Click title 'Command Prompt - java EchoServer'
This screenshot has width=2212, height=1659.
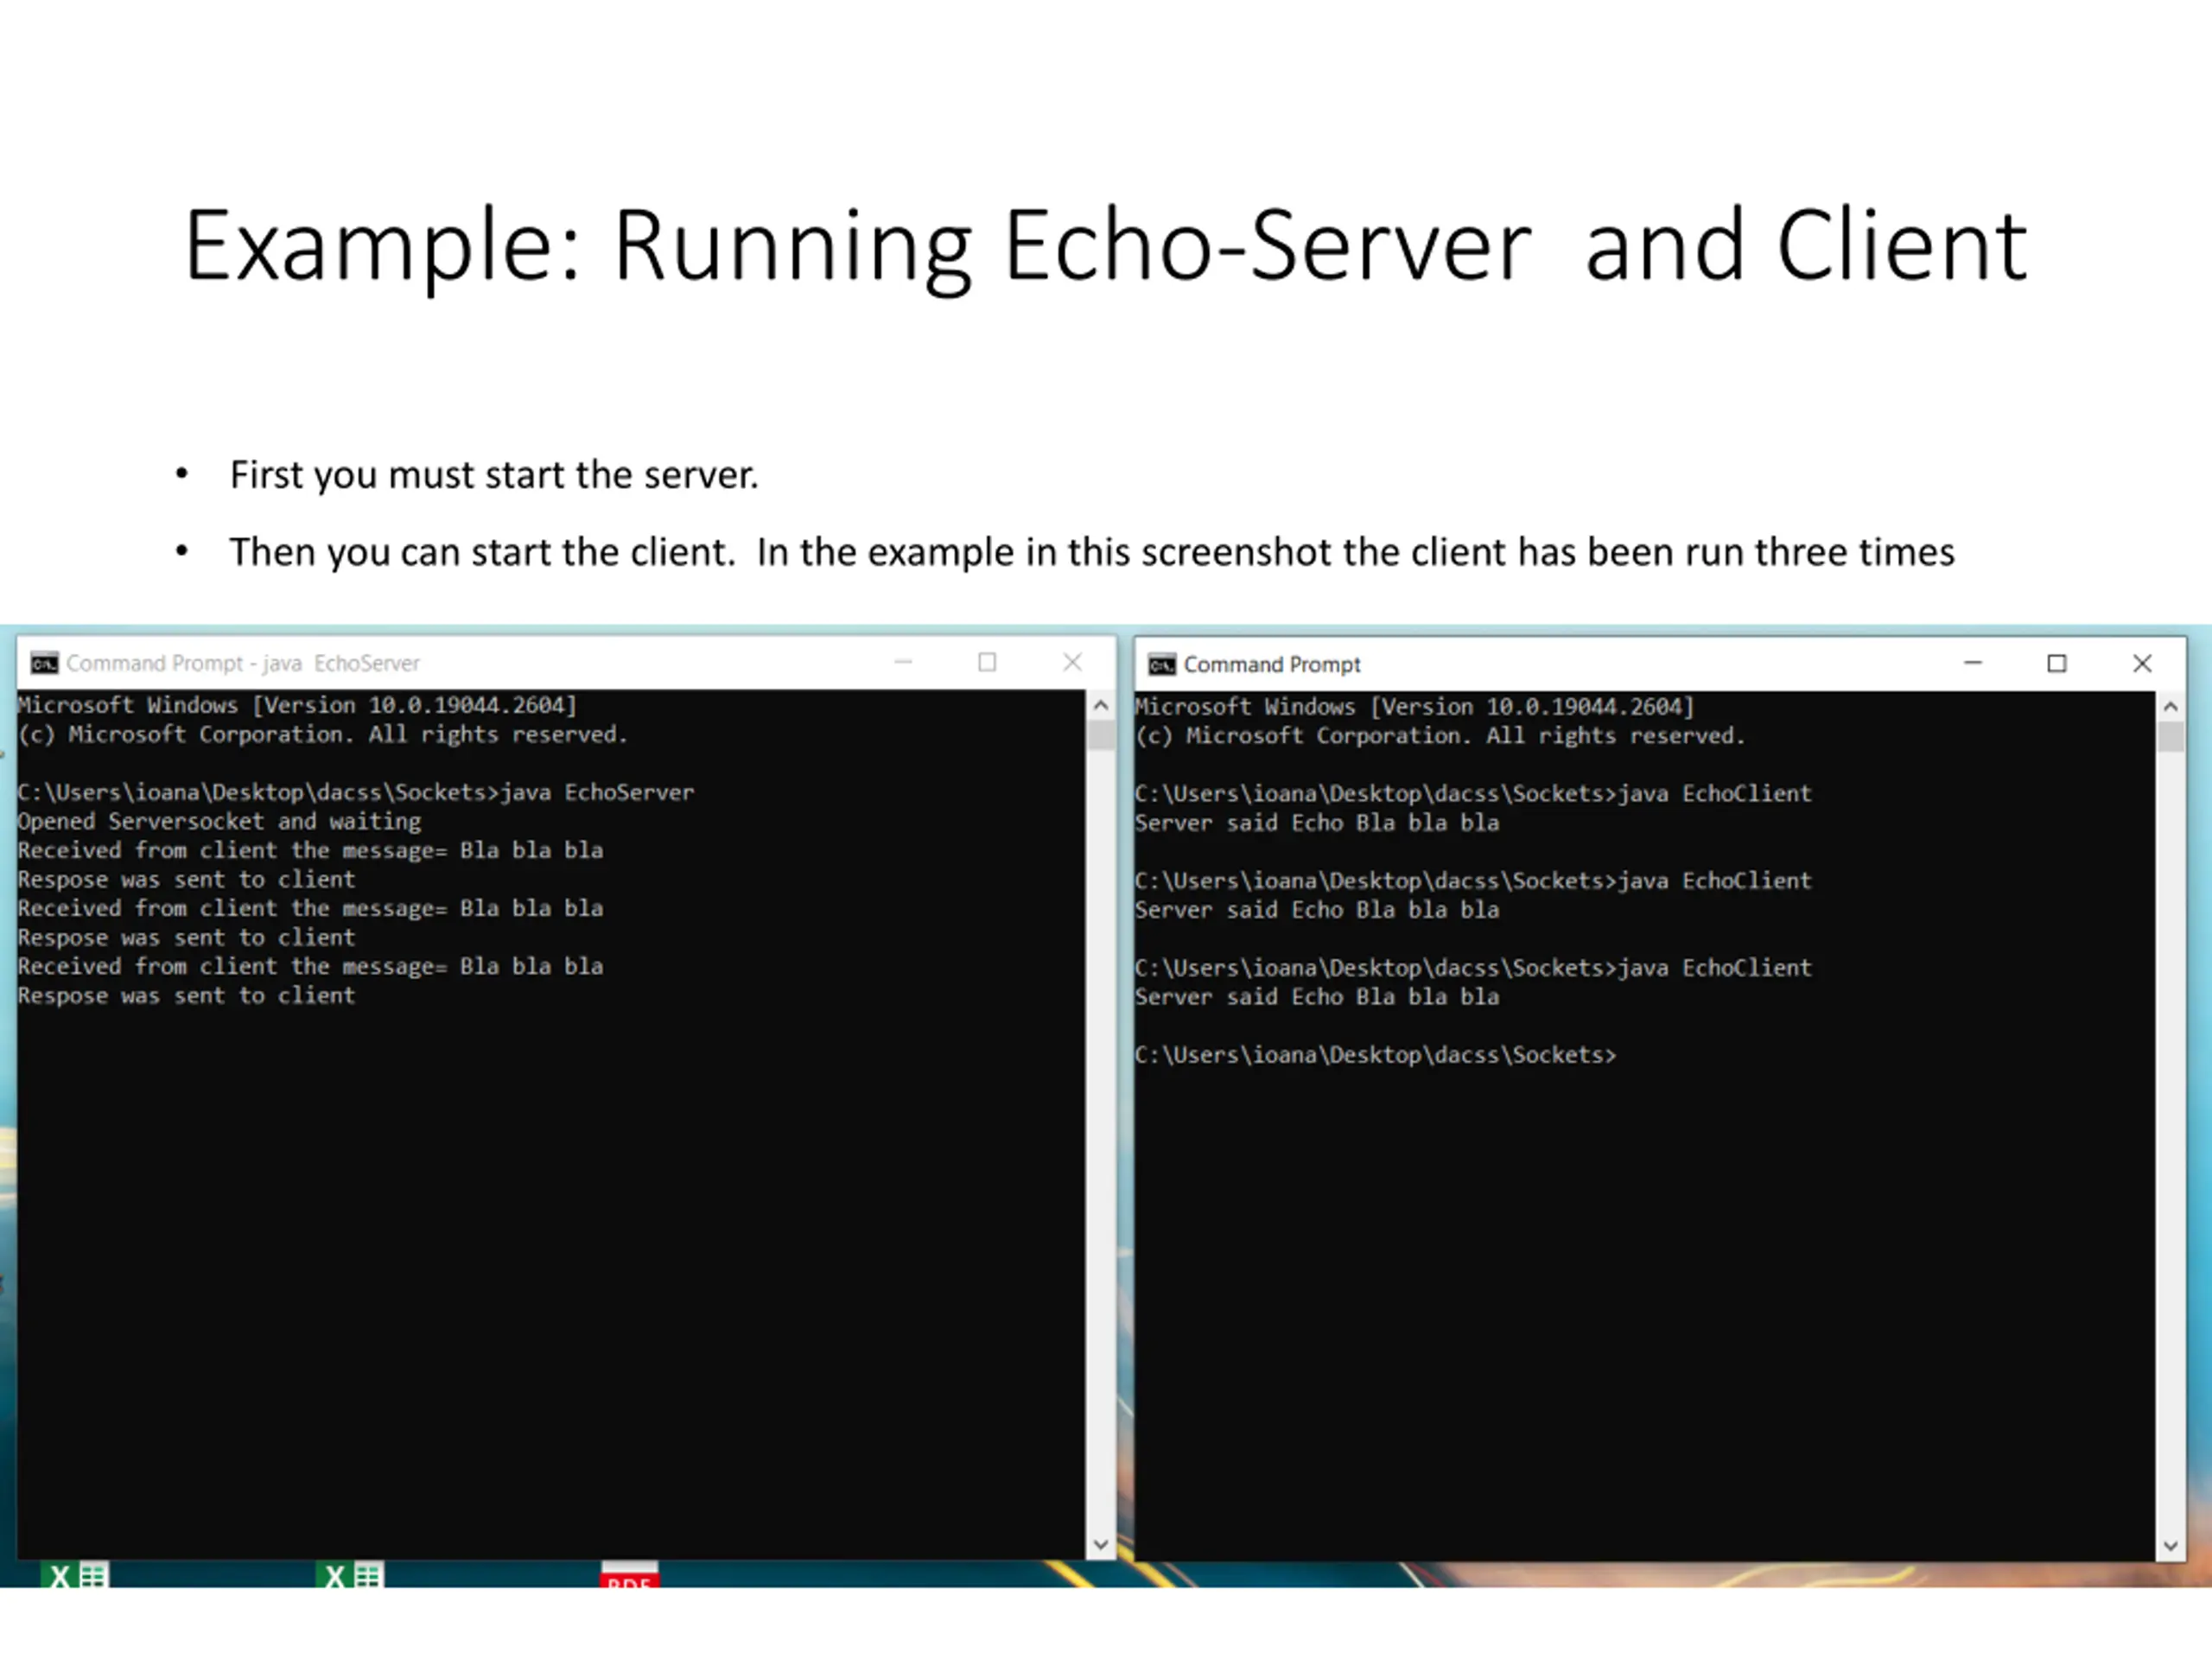(x=243, y=663)
